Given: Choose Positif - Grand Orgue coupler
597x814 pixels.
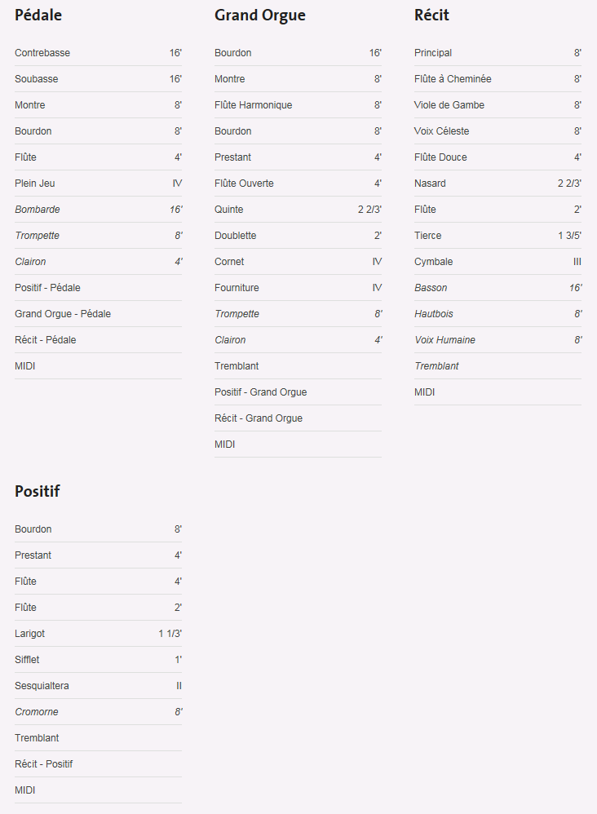Looking at the screenshot, I should [x=298, y=392].
